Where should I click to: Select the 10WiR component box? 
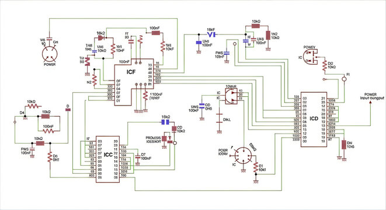(231, 96)
